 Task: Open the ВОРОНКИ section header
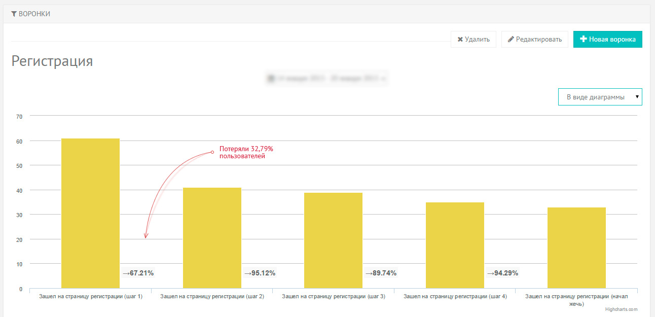(34, 14)
